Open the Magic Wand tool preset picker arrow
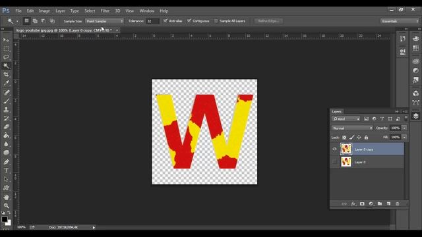This screenshot has width=422, height=237. coord(17,21)
